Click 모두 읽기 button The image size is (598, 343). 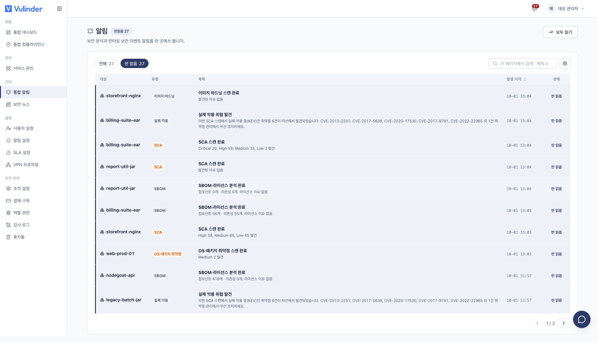(560, 32)
